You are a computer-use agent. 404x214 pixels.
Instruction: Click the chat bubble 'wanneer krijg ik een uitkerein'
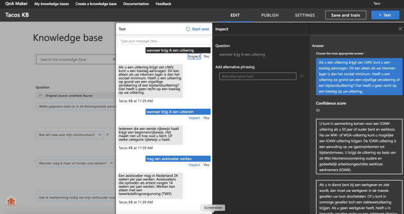[x=178, y=112]
